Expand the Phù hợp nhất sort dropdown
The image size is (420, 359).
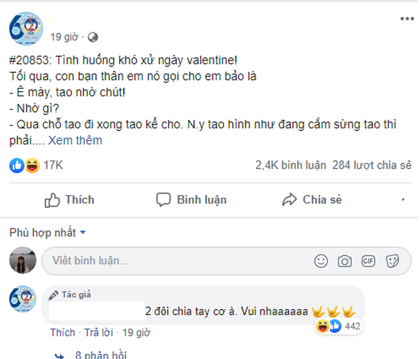48,232
